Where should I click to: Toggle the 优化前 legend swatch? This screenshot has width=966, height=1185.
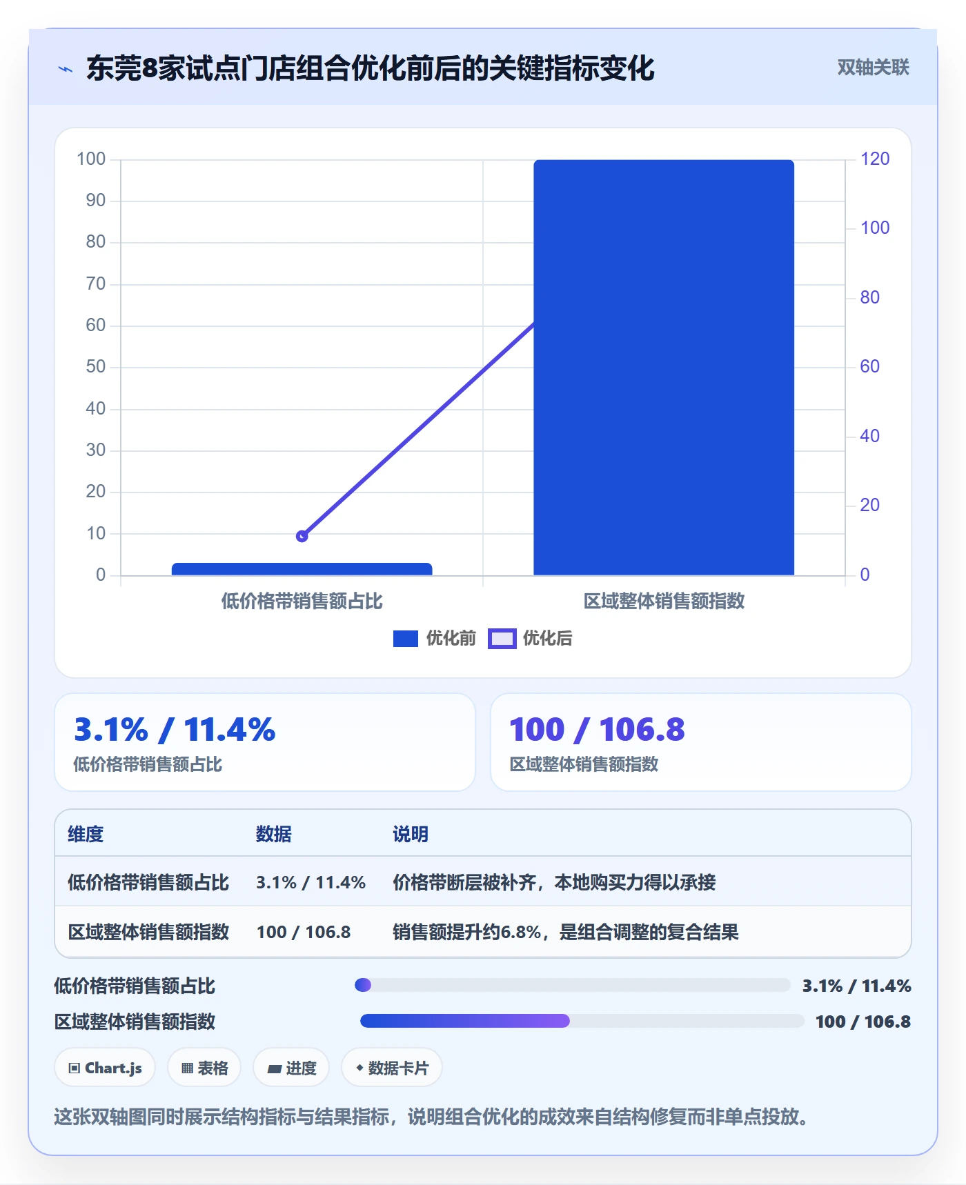pyautogui.click(x=405, y=639)
